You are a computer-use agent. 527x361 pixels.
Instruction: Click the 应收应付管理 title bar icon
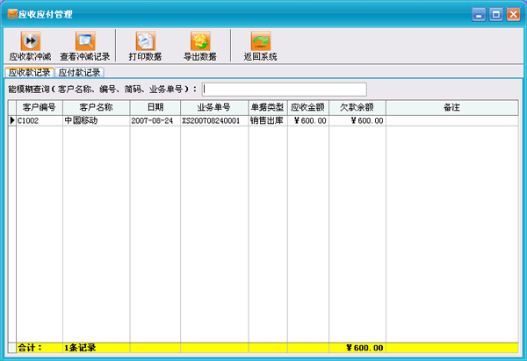(x=12, y=14)
